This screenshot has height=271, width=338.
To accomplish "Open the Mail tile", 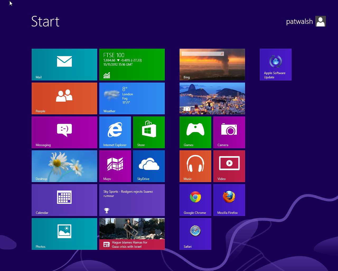I will pyautogui.click(x=64, y=65).
